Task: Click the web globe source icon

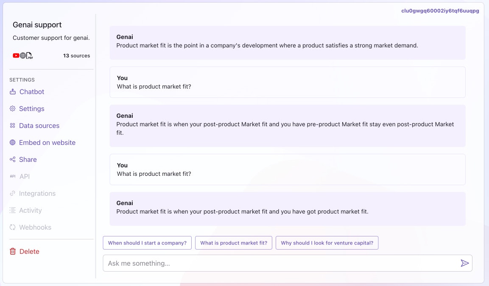Action: click(x=23, y=56)
